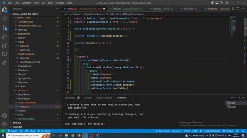Viewport: 247px width, 138px height.
Task: Close the terminal panel
Action: [244, 98]
